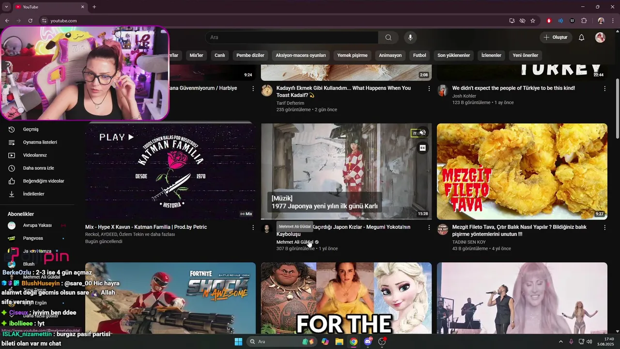Open File Explorer from taskbar
620x349 pixels.
click(x=339, y=342)
